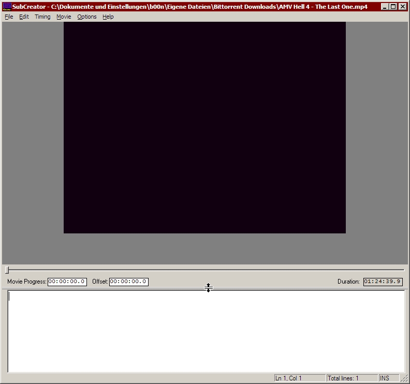Screen dimensions: 410x384
Task: Click inside the subtitle text editor
Action: pos(206,331)
